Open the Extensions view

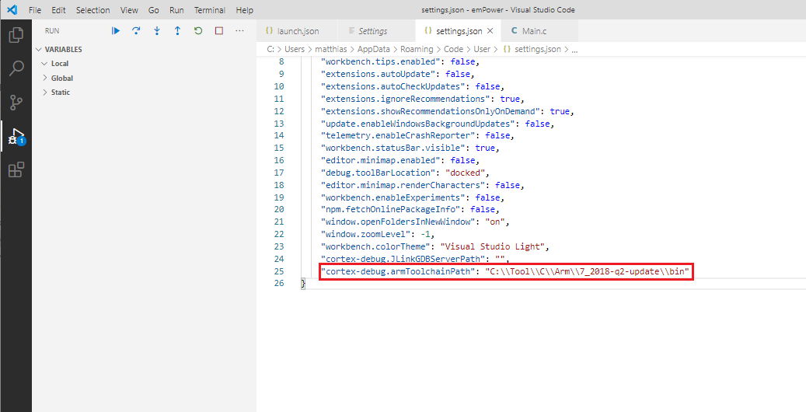[16, 169]
